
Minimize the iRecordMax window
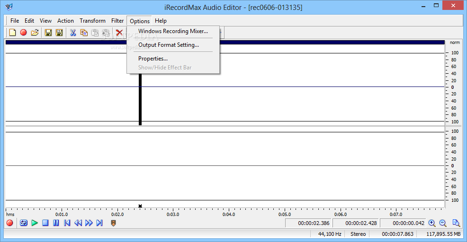(423, 6)
